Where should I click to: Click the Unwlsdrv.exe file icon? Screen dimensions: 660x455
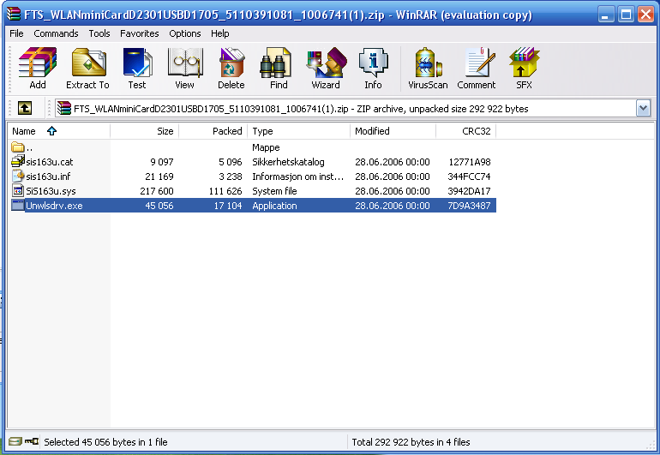pyautogui.click(x=18, y=205)
